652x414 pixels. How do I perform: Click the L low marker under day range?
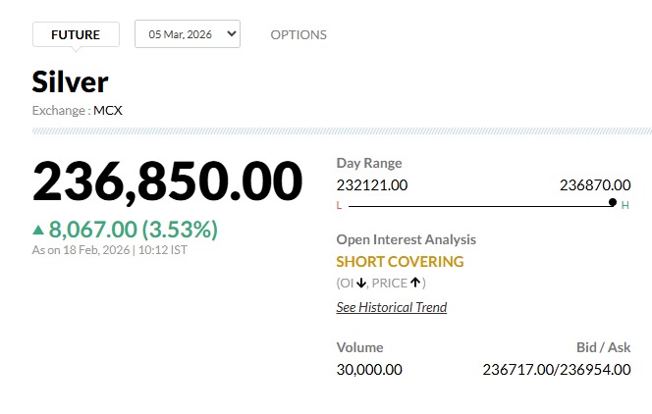(339, 205)
